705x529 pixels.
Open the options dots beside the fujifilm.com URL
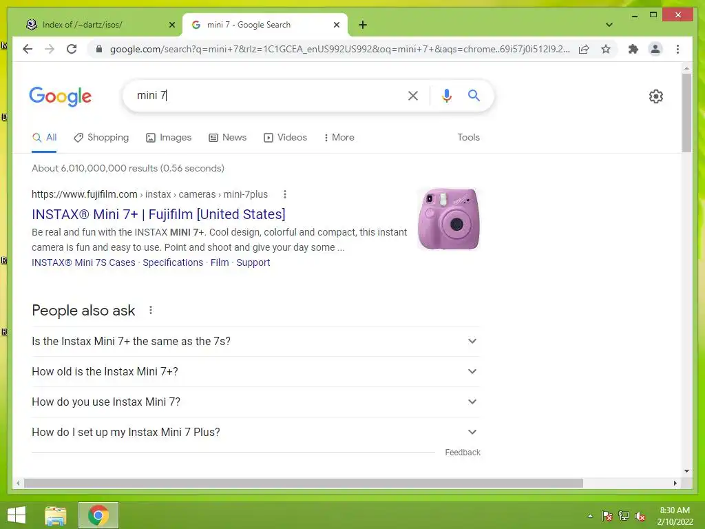coord(284,194)
